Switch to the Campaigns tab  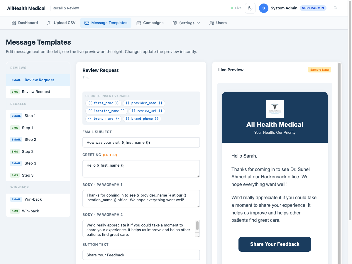150,23
